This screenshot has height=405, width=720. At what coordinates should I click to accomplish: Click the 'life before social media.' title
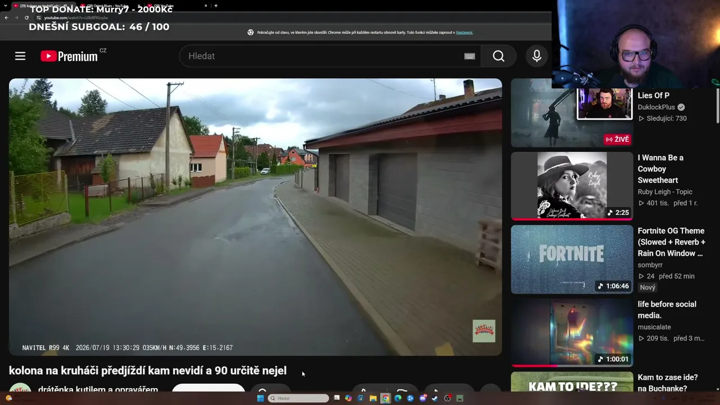(x=667, y=310)
